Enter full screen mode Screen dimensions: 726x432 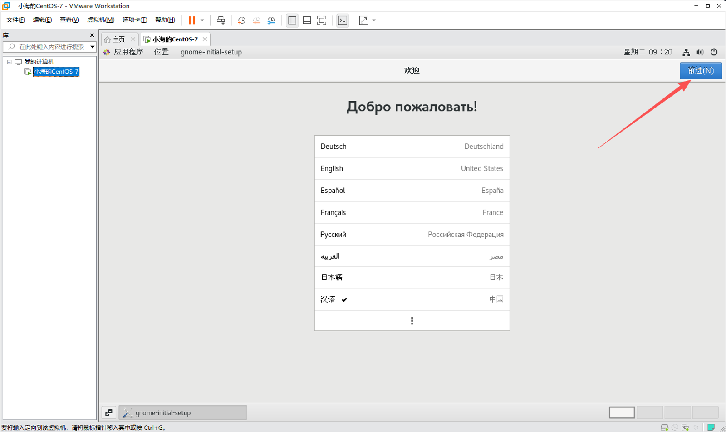[322, 20]
